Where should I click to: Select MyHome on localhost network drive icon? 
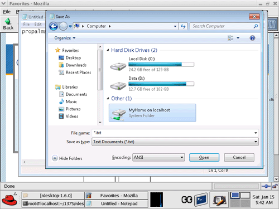(118, 114)
